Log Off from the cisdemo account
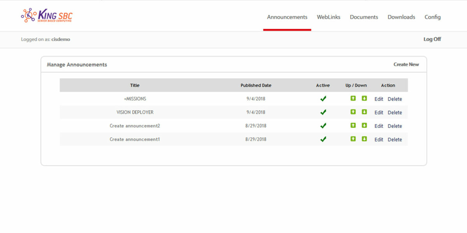The image size is (467, 233). tap(432, 39)
